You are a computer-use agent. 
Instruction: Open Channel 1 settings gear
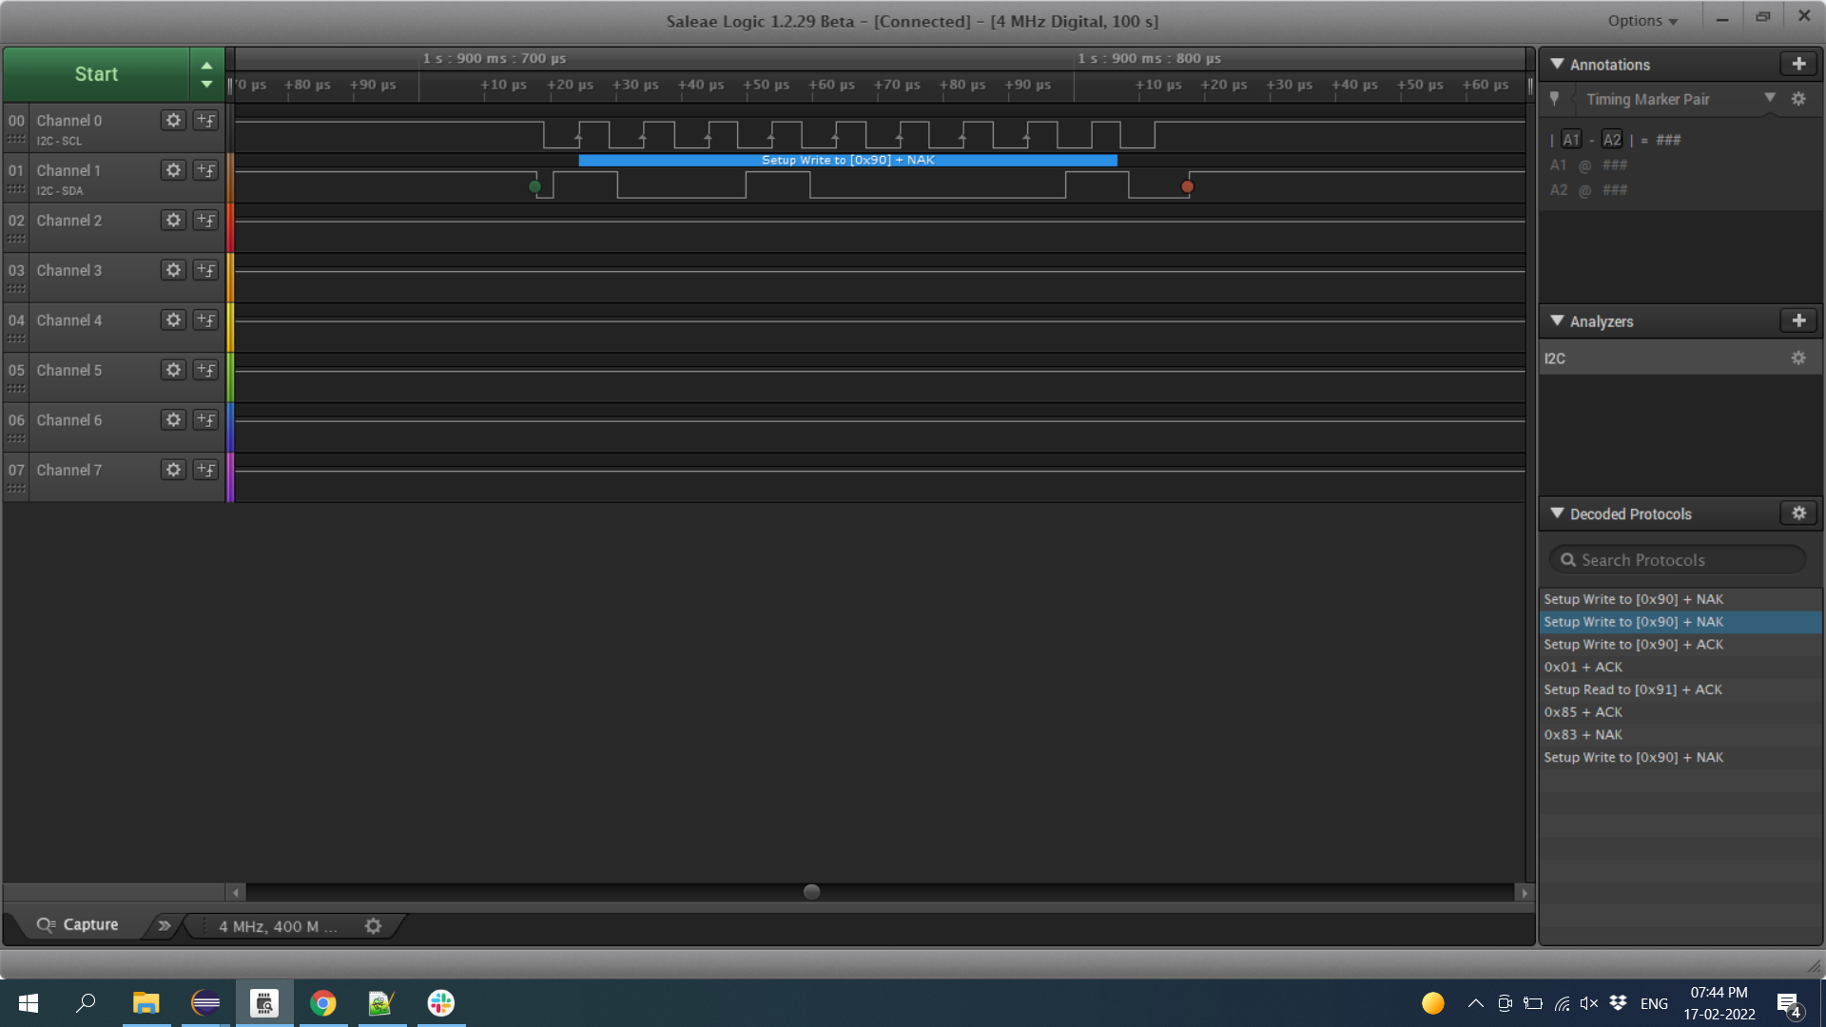173,170
